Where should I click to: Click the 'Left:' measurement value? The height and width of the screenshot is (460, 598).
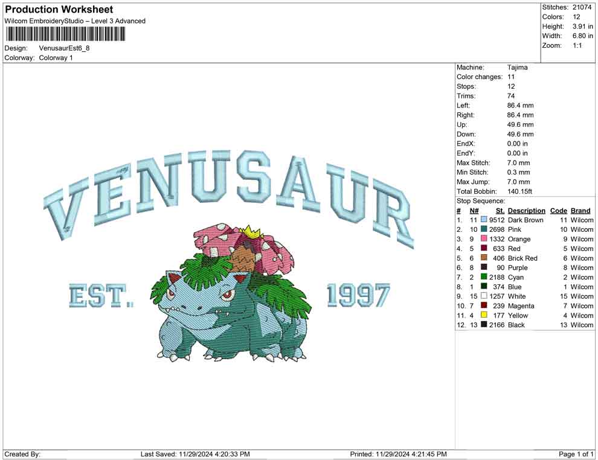[x=521, y=106]
